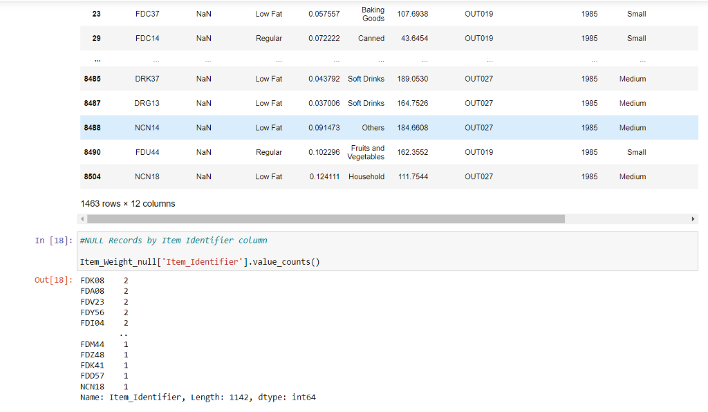Click the value_counts() code line
The height and width of the screenshot is (412, 708).
(x=200, y=262)
